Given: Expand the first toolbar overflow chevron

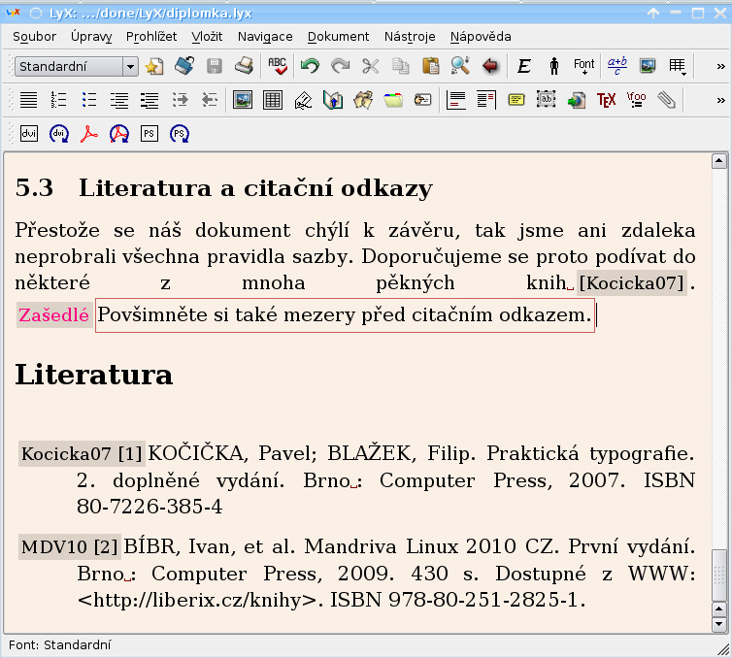Looking at the screenshot, I should pos(720,66).
